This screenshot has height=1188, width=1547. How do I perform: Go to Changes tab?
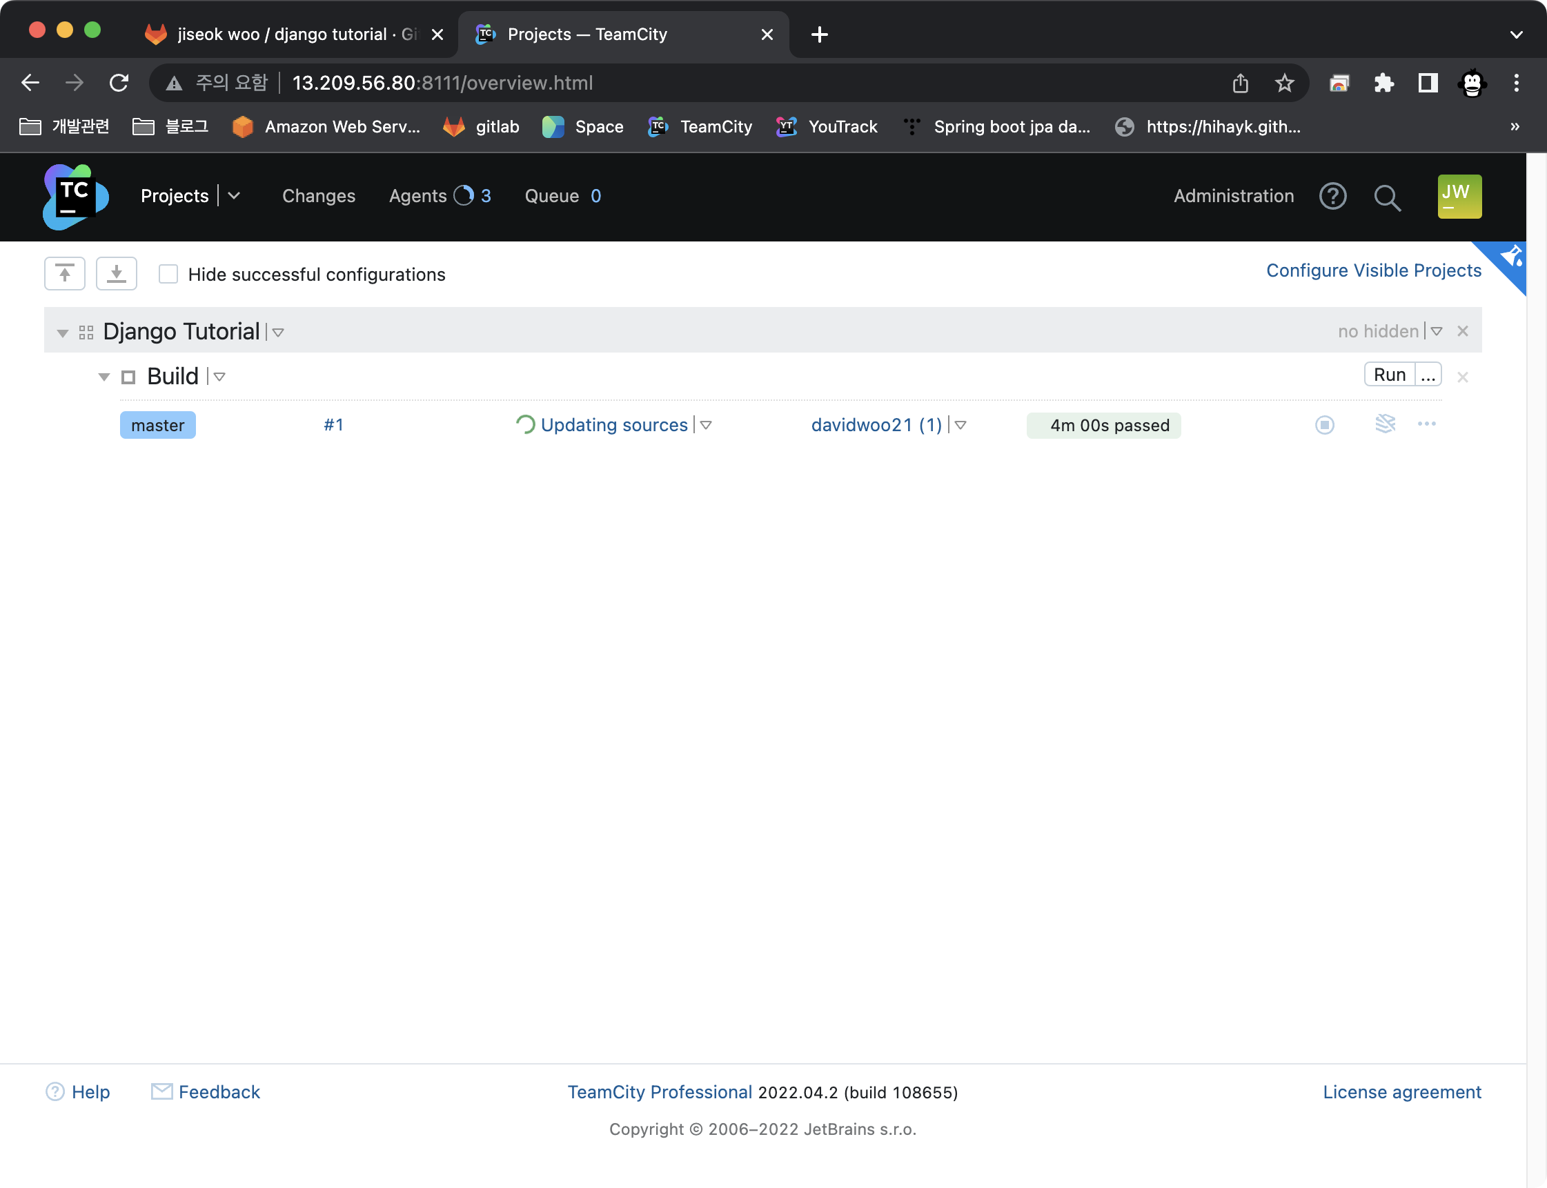pyautogui.click(x=319, y=196)
